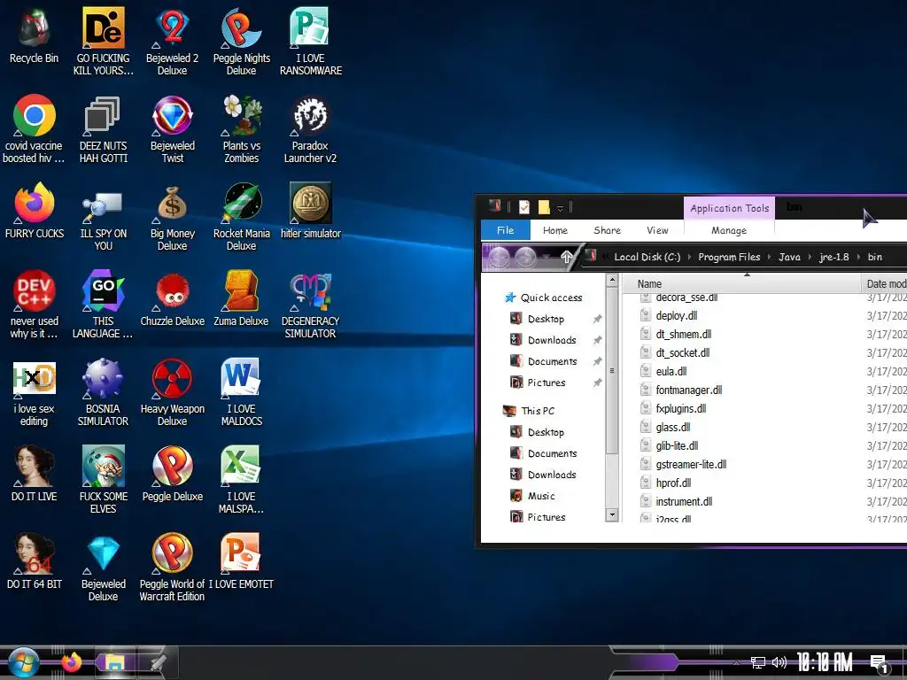
Task: Jump to Java breadcrumb segment
Action: (789, 257)
